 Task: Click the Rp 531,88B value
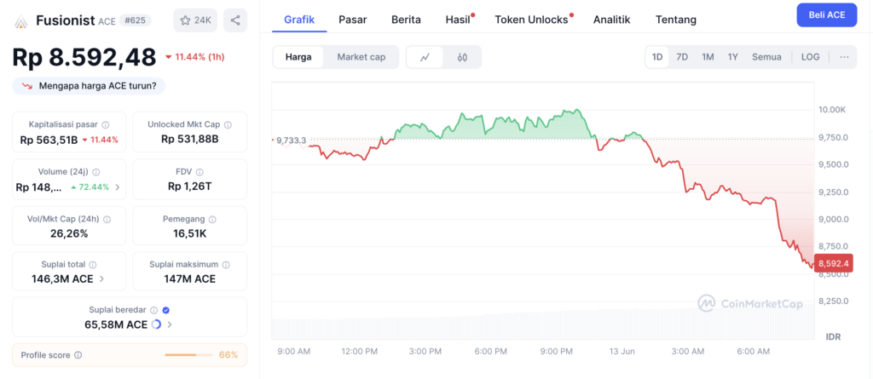point(190,139)
